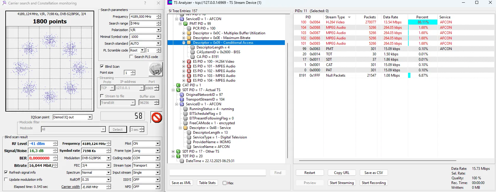This screenshot has height=192, width=496.
Task: Click the PMT PID = 99 icon
Action: pyautogui.click(x=185, y=24)
